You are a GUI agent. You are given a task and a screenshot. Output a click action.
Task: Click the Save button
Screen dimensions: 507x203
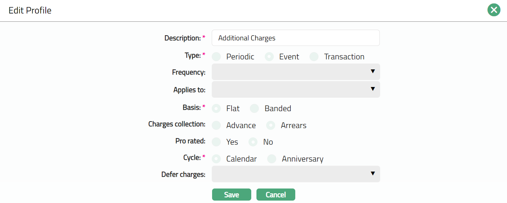[x=231, y=195]
